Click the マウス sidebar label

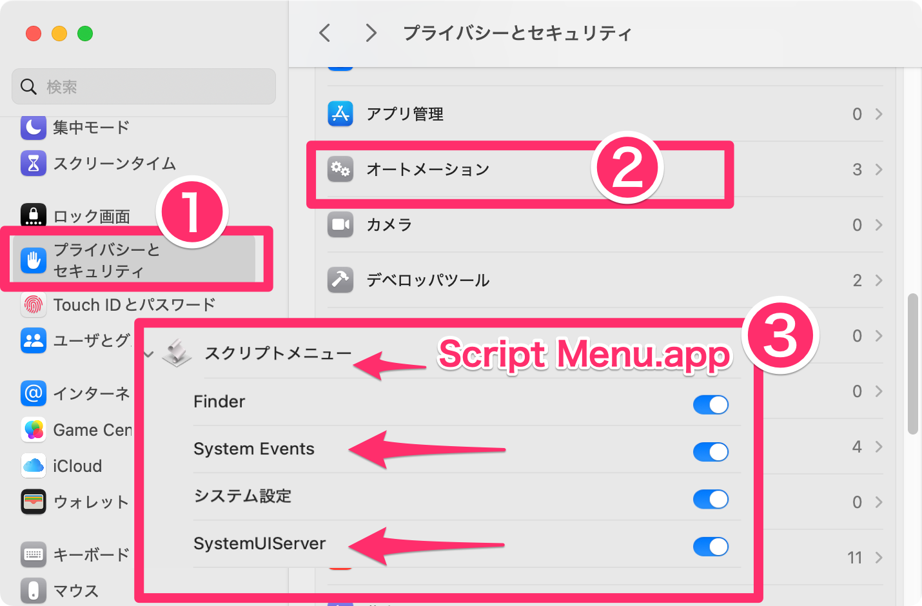pyautogui.click(x=76, y=590)
